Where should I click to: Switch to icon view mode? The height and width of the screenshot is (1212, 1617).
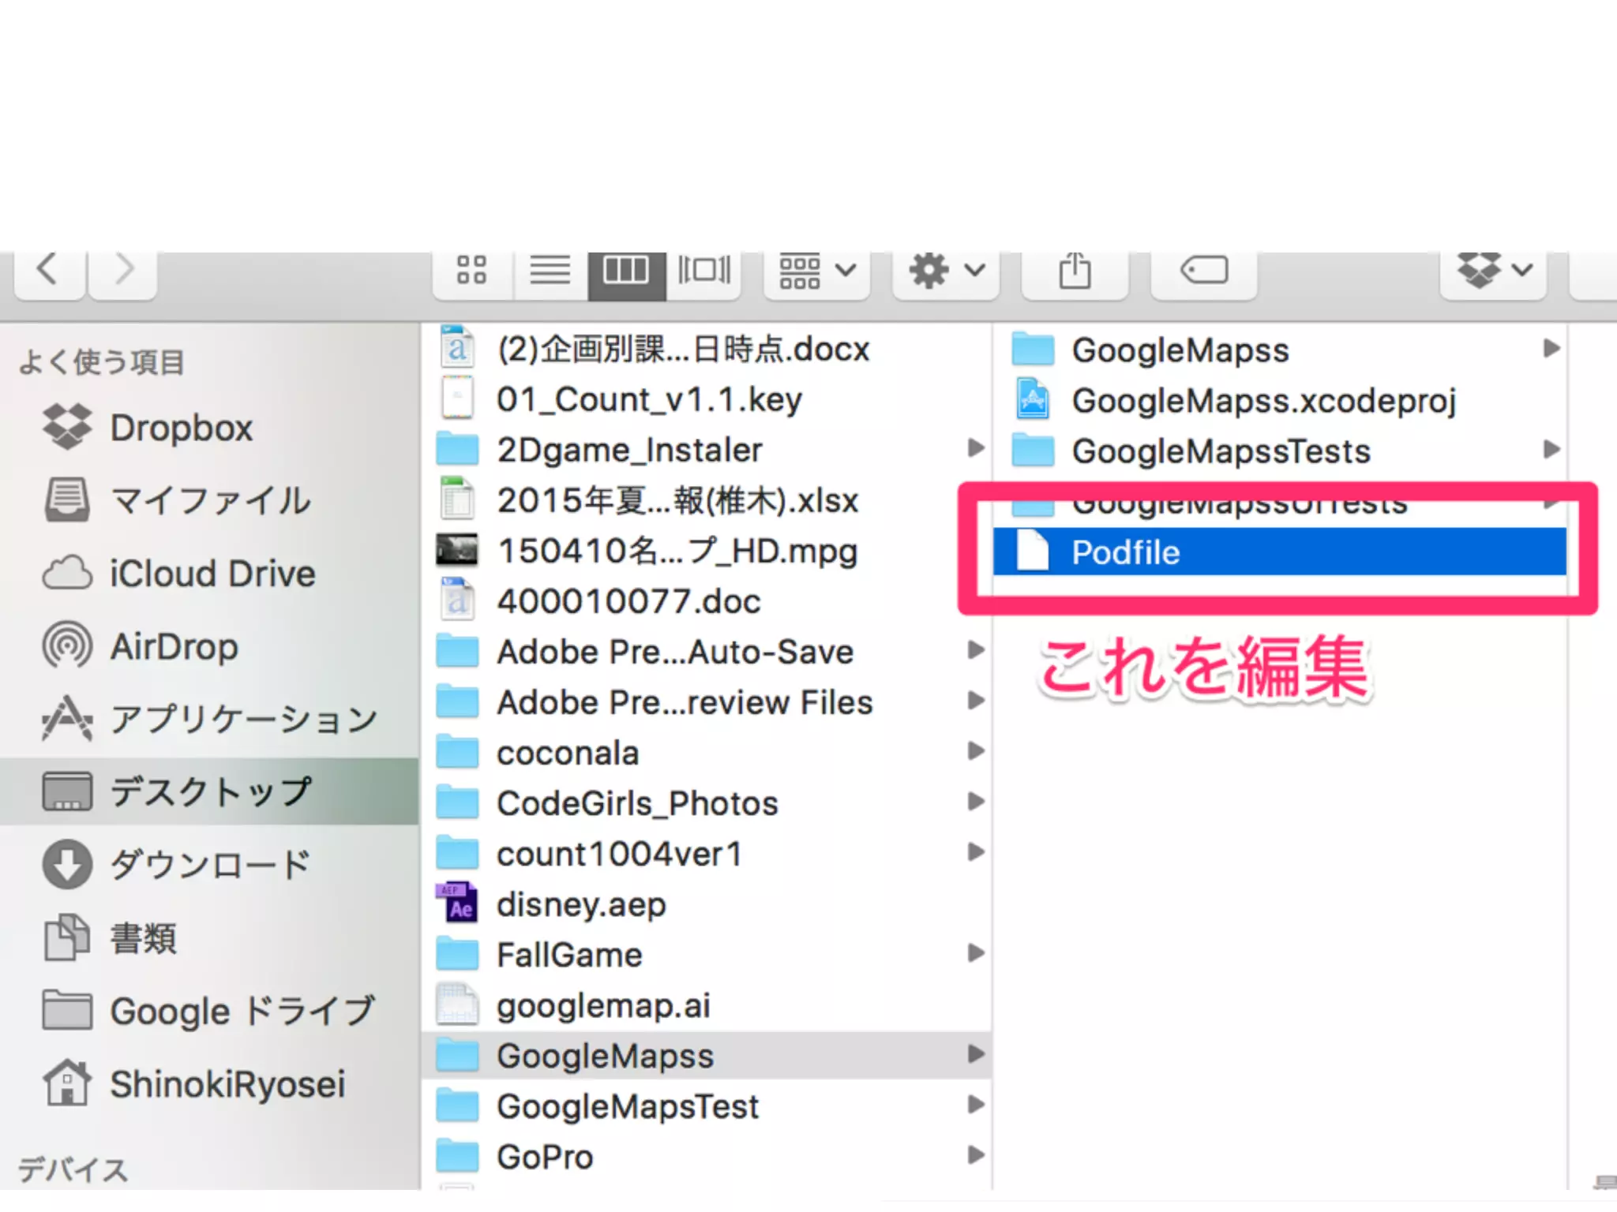tap(472, 271)
